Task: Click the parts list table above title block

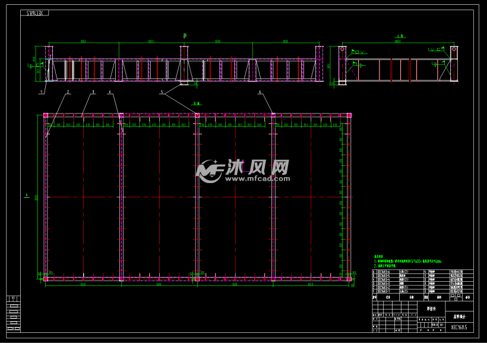Action: click(422, 282)
